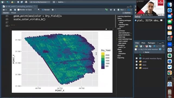Click the Show in New Window icon
174x98 pixels.
click(11, 10)
